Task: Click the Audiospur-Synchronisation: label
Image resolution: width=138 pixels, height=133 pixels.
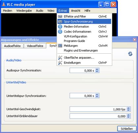Action: click(x=24, y=70)
